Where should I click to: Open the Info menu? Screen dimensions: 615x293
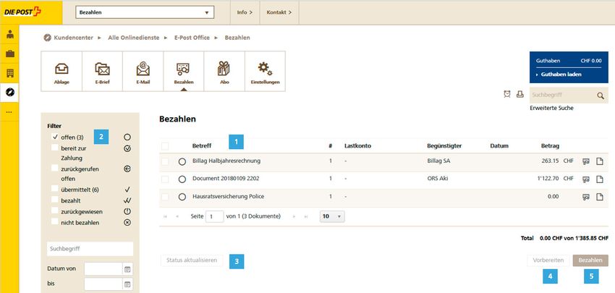[x=245, y=12]
